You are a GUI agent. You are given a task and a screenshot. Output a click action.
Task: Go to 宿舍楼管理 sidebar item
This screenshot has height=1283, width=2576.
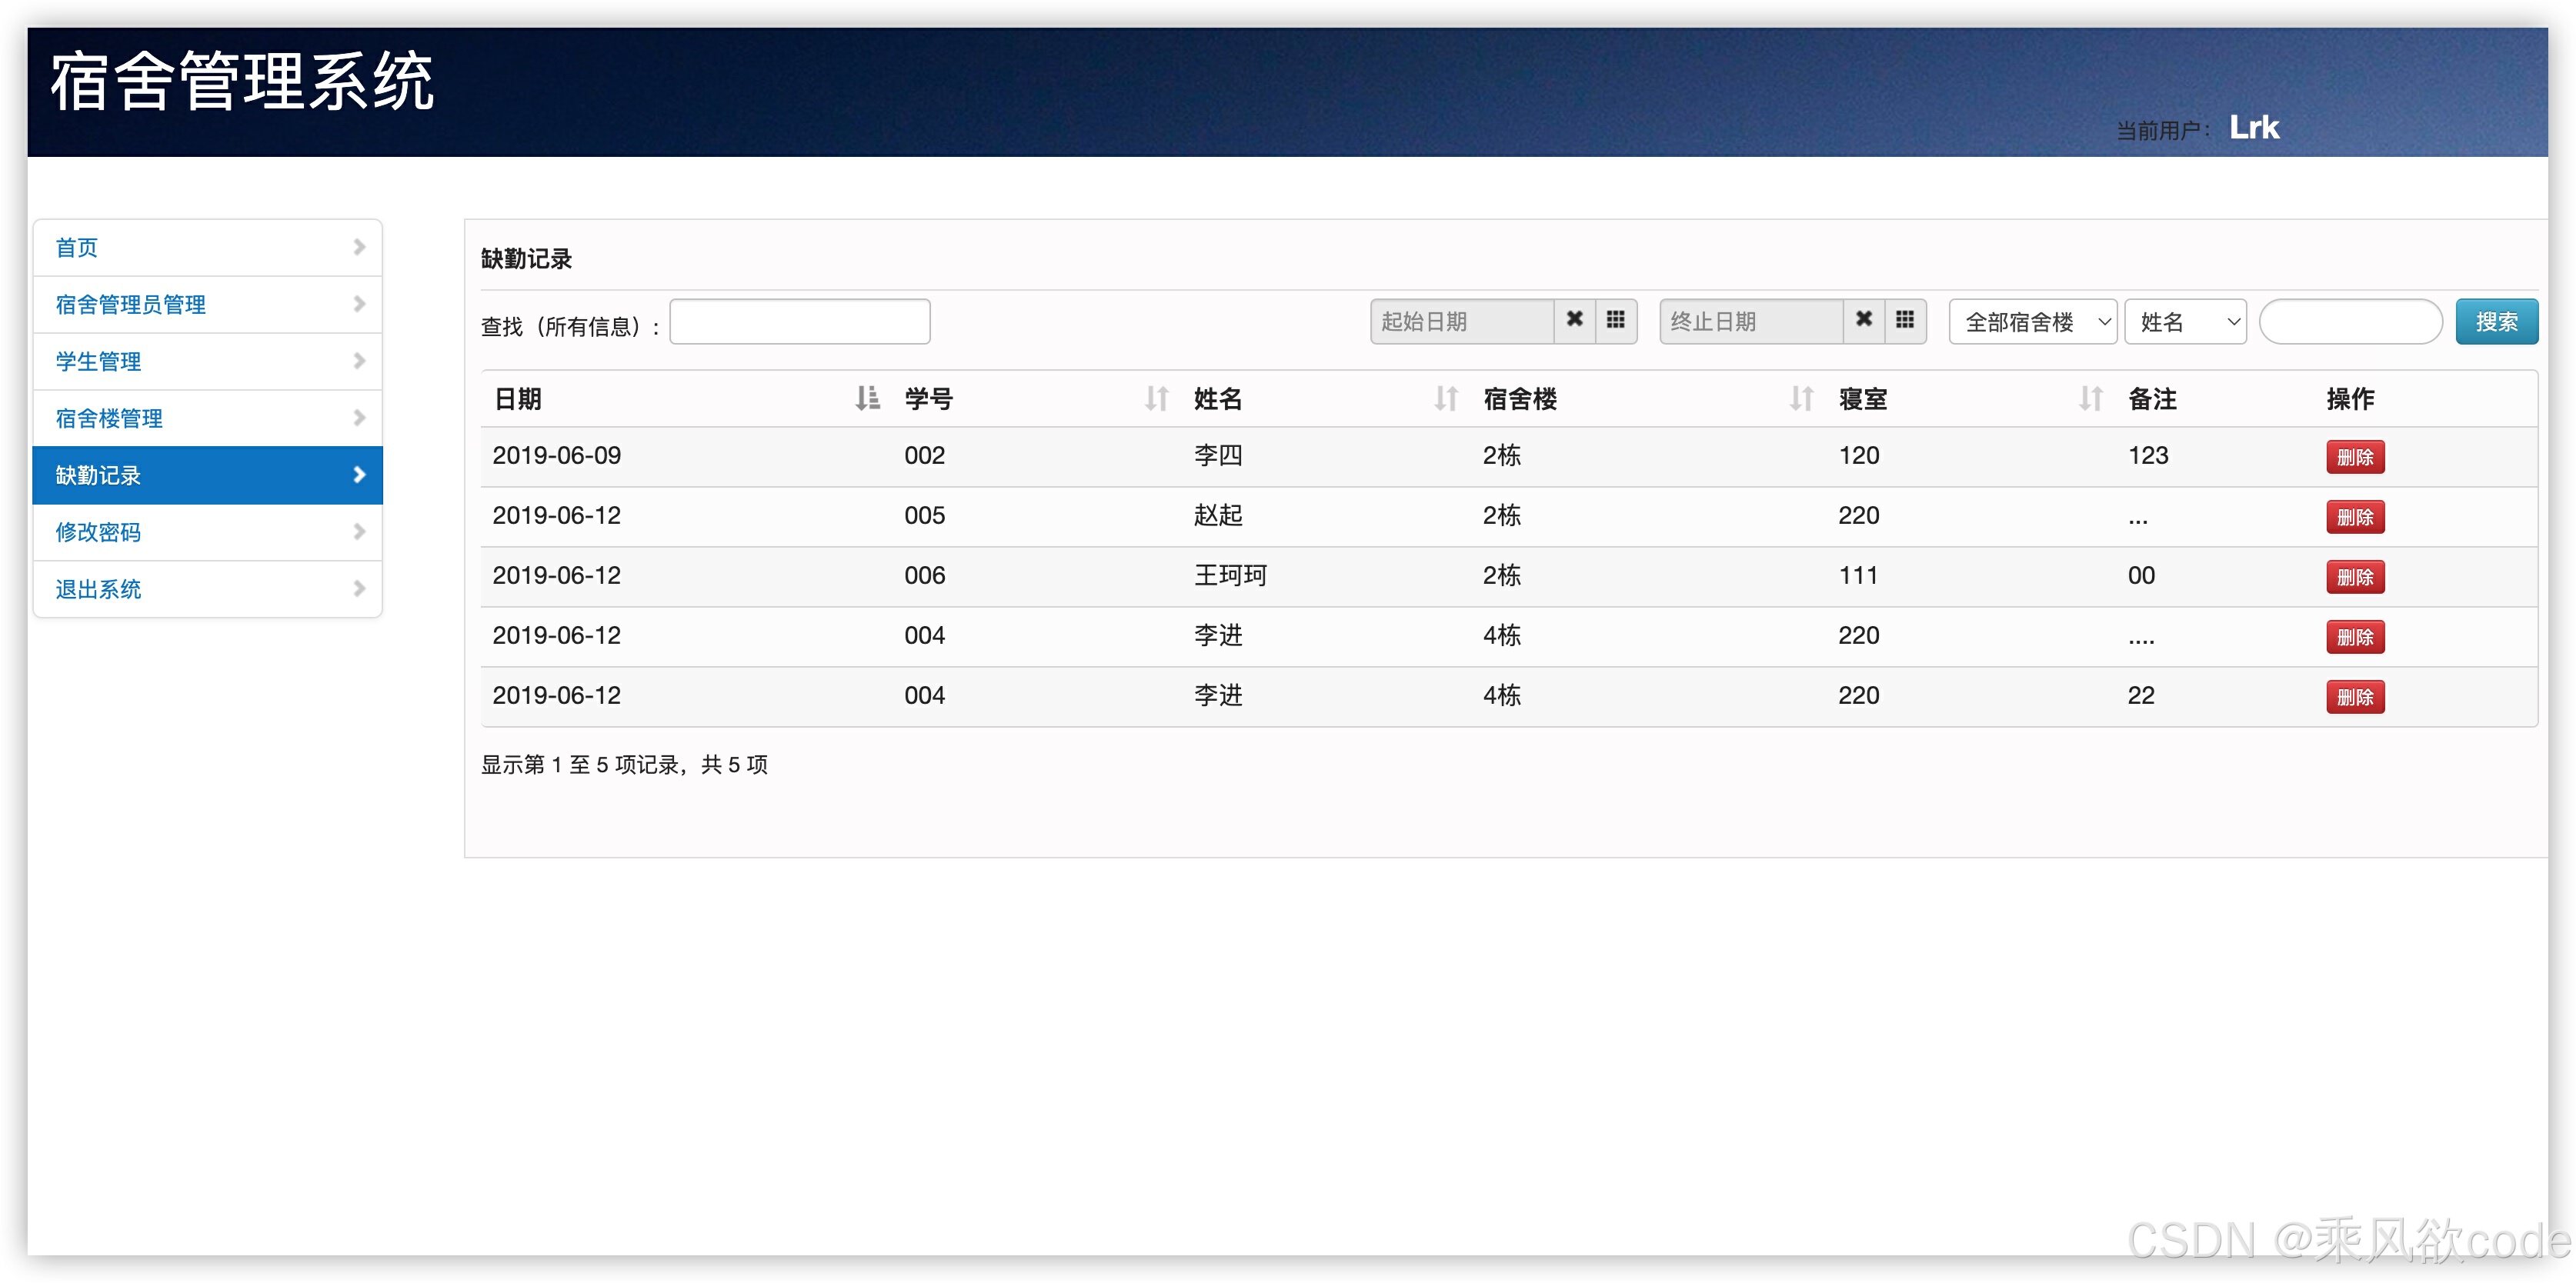(x=108, y=418)
